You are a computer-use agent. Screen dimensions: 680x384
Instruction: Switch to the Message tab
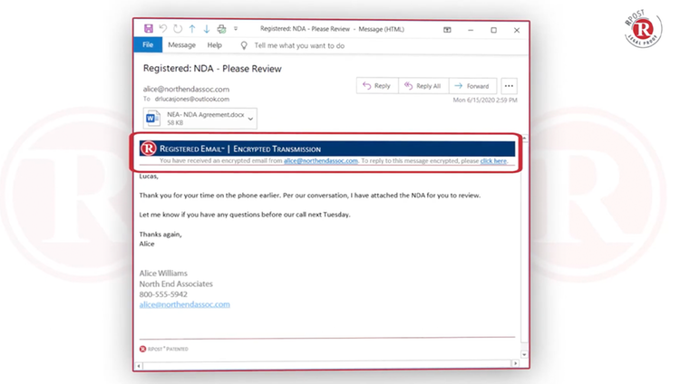pyautogui.click(x=181, y=45)
